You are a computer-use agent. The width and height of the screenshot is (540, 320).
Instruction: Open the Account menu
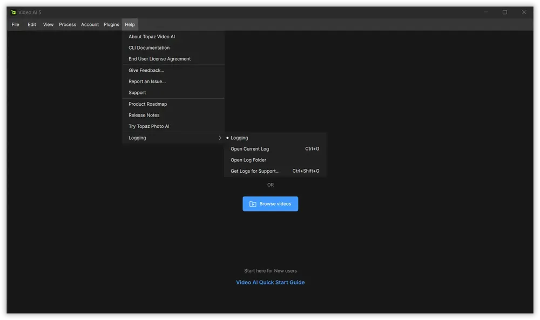point(90,24)
